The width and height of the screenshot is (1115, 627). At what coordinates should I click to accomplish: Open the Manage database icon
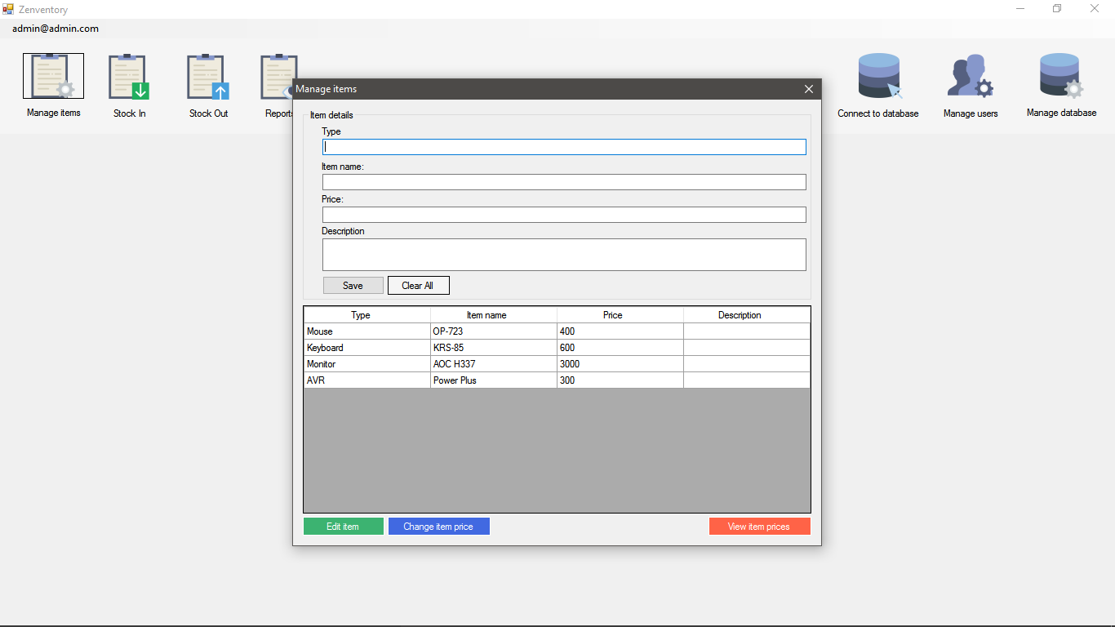pyautogui.click(x=1061, y=76)
